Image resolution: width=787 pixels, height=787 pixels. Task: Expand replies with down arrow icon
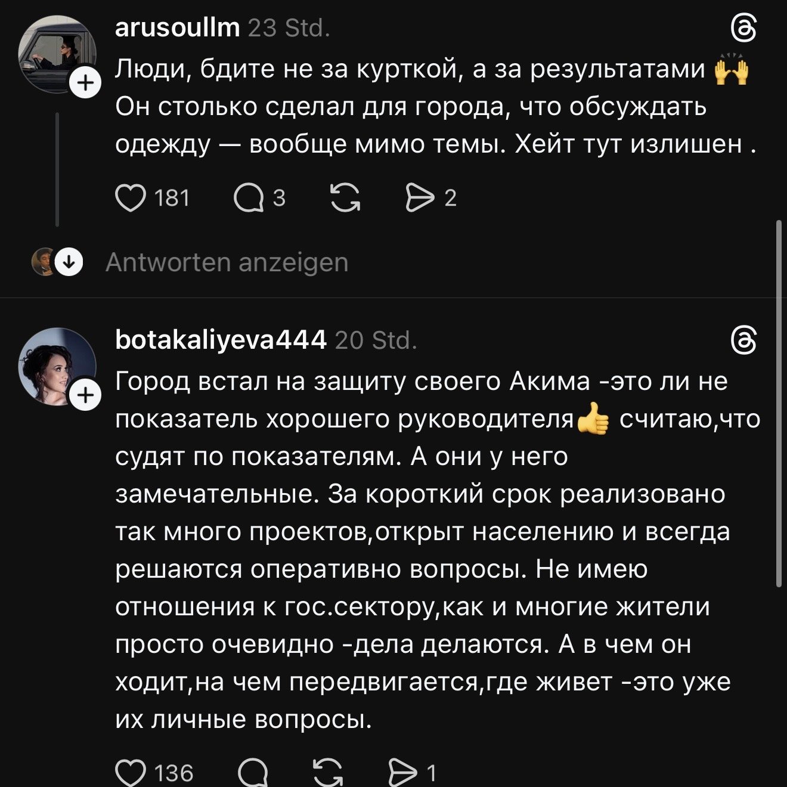point(69,262)
